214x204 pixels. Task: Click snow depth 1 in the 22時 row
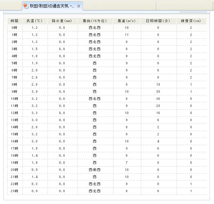coord(191,184)
